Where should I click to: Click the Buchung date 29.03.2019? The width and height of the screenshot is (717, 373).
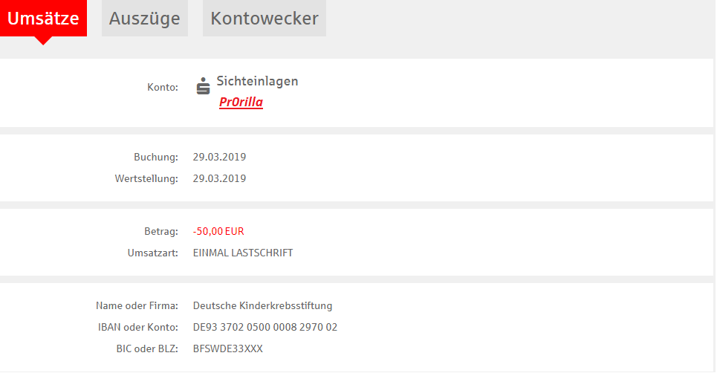219,157
